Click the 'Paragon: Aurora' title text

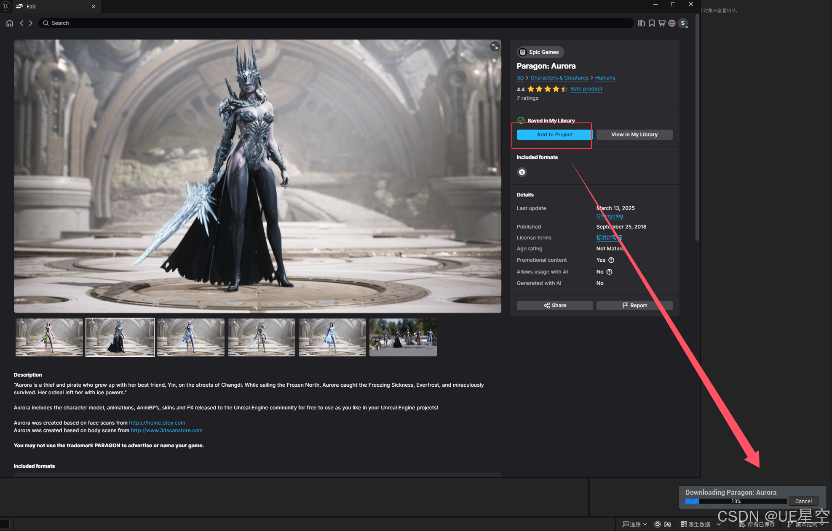tap(546, 66)
